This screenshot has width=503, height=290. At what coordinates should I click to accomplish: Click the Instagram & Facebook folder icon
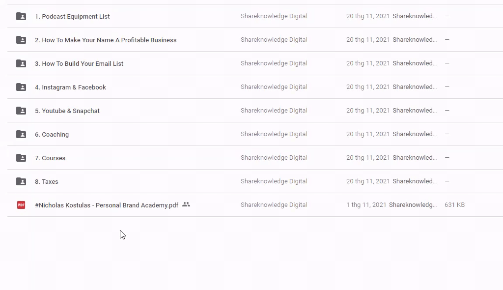pos(21,87)
